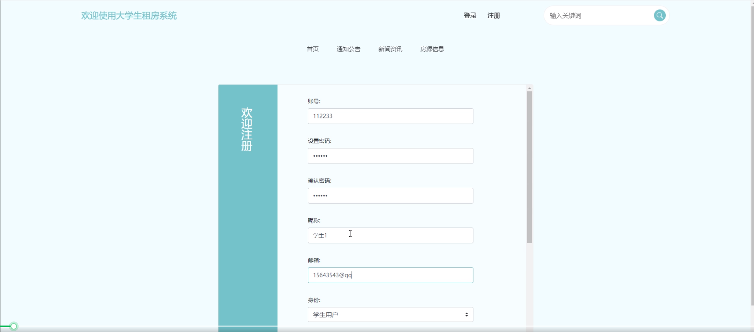
Task: Click the 账号: field label
Action: click(x=314, y=101)
